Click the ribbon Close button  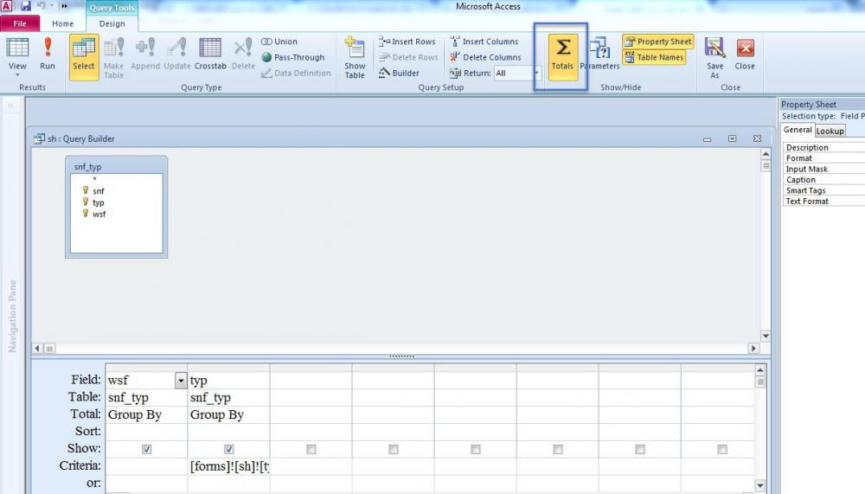(x=745, y=54)
